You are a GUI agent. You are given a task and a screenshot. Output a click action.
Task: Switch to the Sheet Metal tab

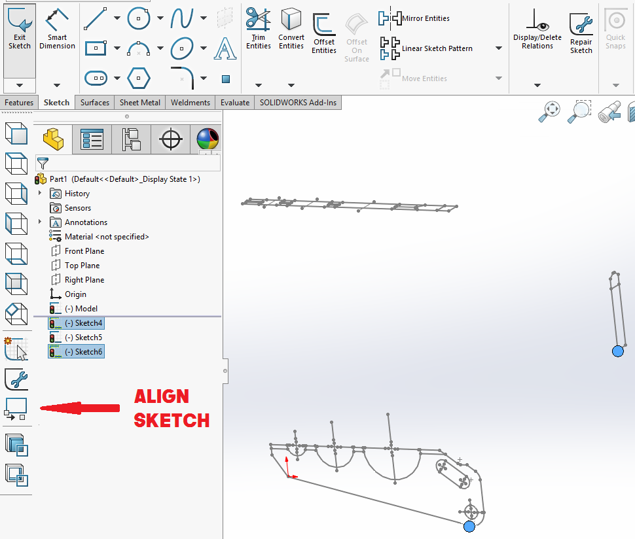[139, 103]
